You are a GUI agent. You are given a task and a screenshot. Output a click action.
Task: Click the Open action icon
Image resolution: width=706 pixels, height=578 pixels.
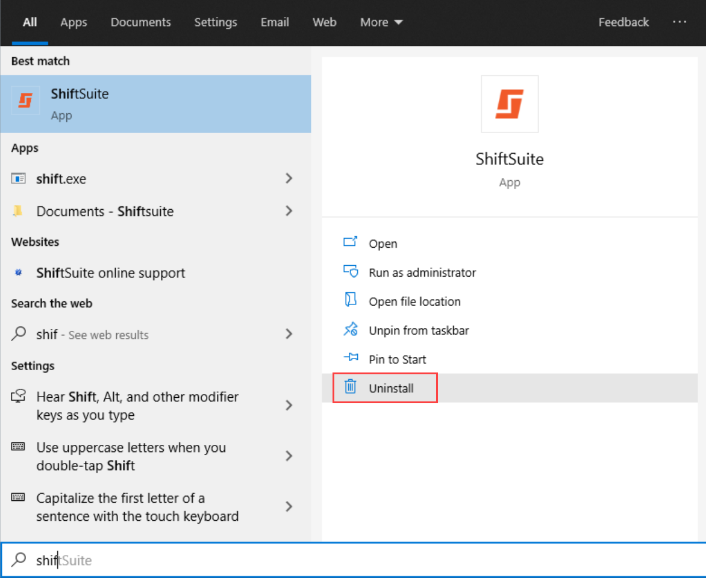pyautogui.click(x=351, y=242)
